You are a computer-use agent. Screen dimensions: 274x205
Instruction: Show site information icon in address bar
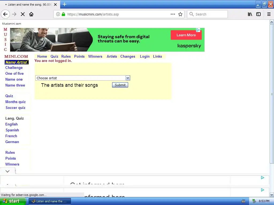[58, 14]
